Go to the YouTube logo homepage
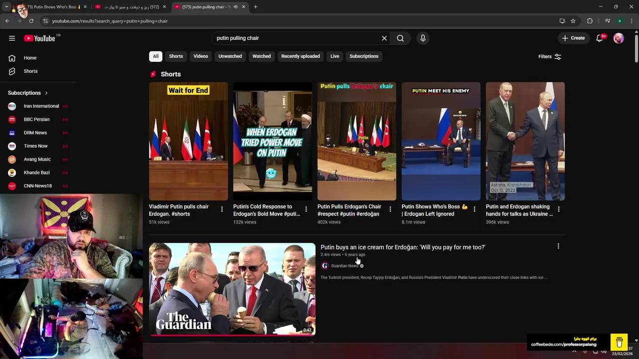This screenshot has width=639, height=359. click(39, 38)
